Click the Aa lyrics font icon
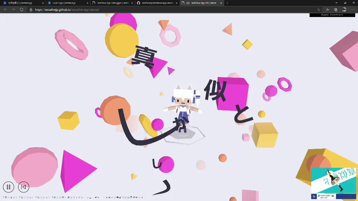Screen dimensions: 358x201 coord(333,196)
